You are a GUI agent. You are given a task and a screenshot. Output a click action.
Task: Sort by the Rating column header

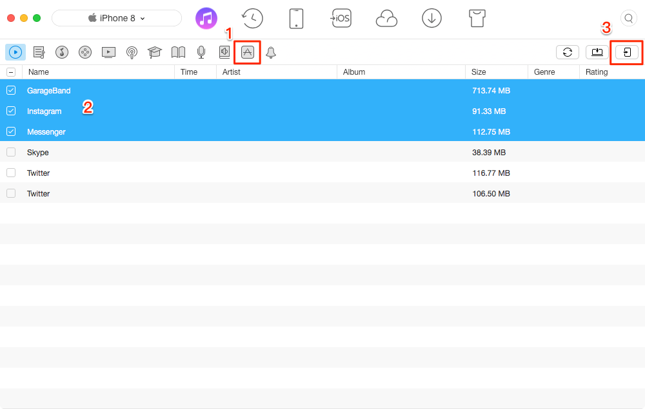612,72
